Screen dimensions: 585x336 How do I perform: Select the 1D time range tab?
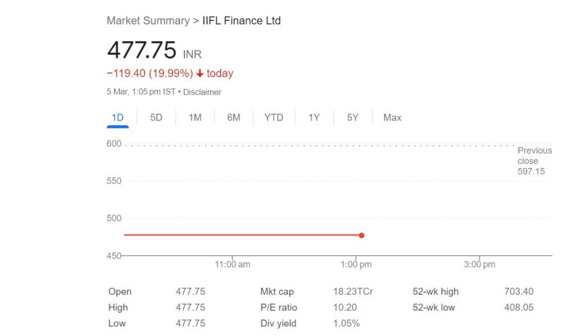[118, 118]
